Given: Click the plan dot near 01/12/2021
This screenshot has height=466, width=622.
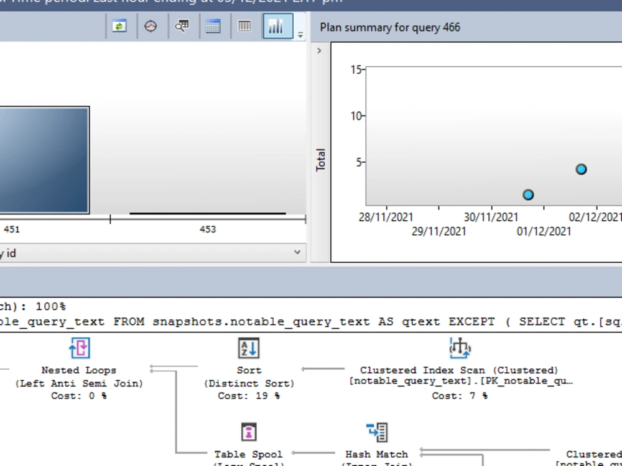Looking at the screenshot, I should click(528, 194).
